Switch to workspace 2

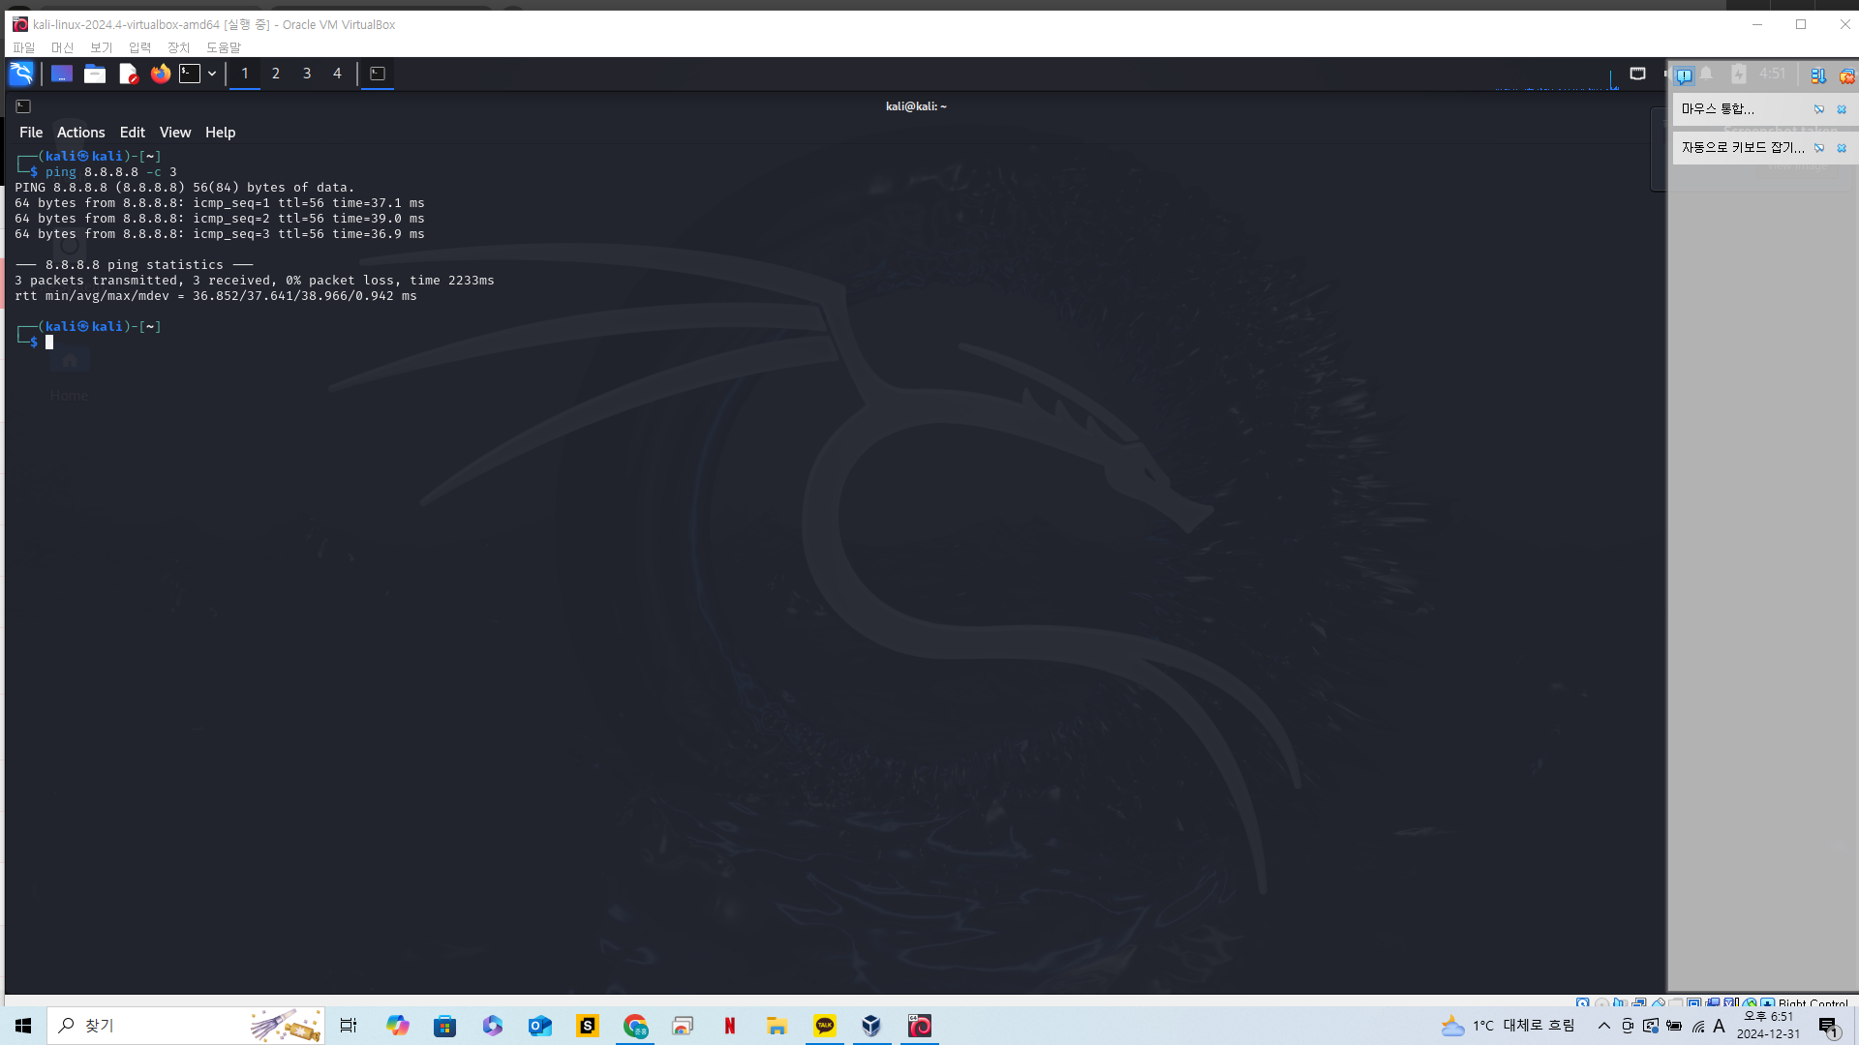[276, 74]
